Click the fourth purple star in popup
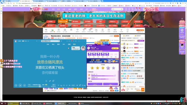 click(108, 68)
